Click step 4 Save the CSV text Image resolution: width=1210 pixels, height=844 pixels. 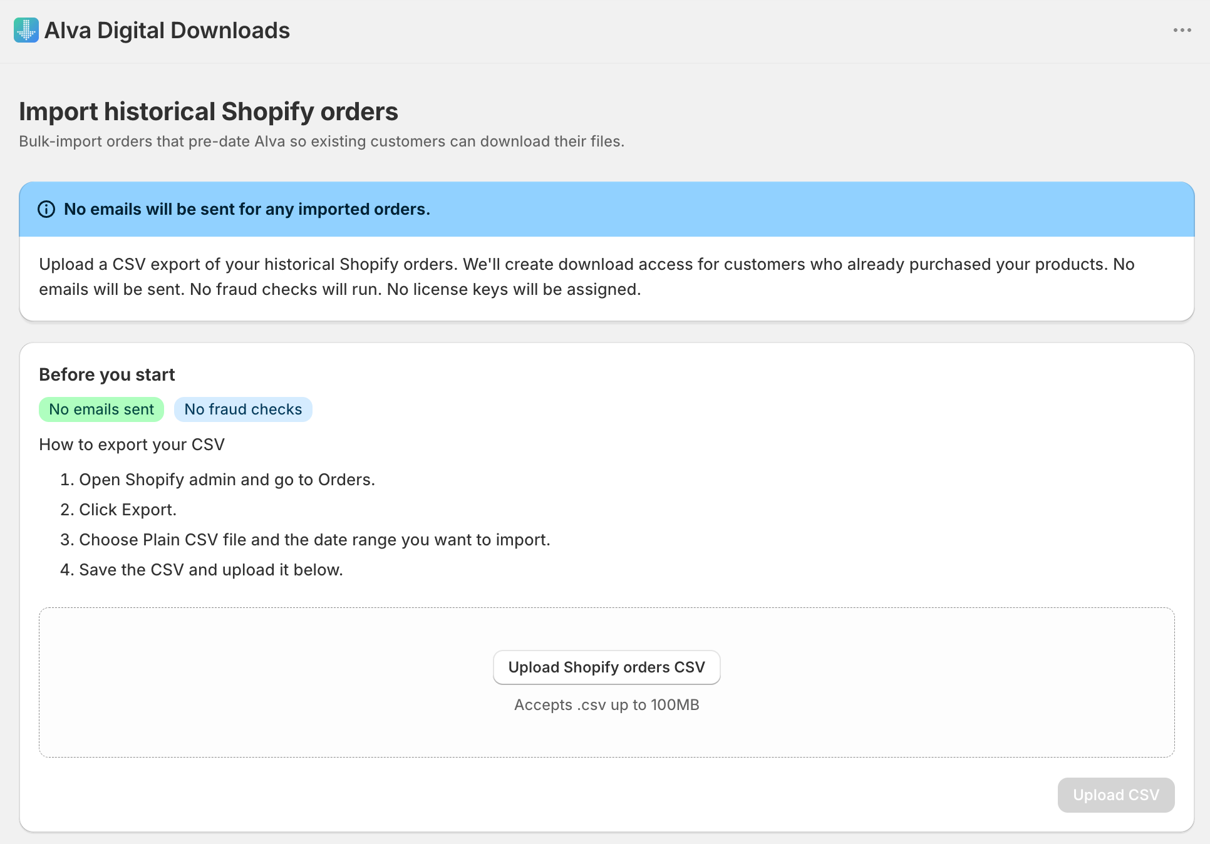pos(211,570)
